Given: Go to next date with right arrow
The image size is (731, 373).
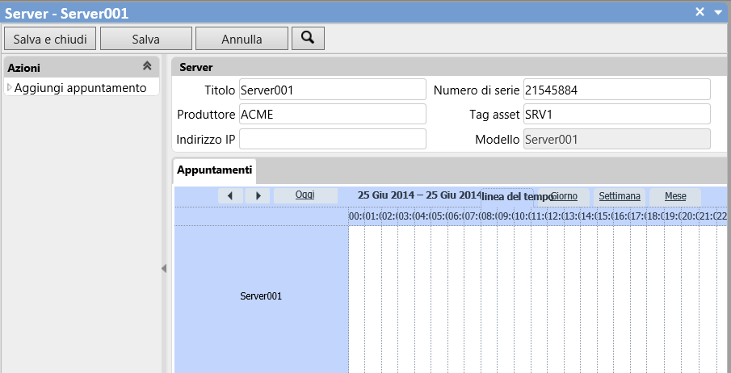Looking at the screenshot, I should point(258,195).
